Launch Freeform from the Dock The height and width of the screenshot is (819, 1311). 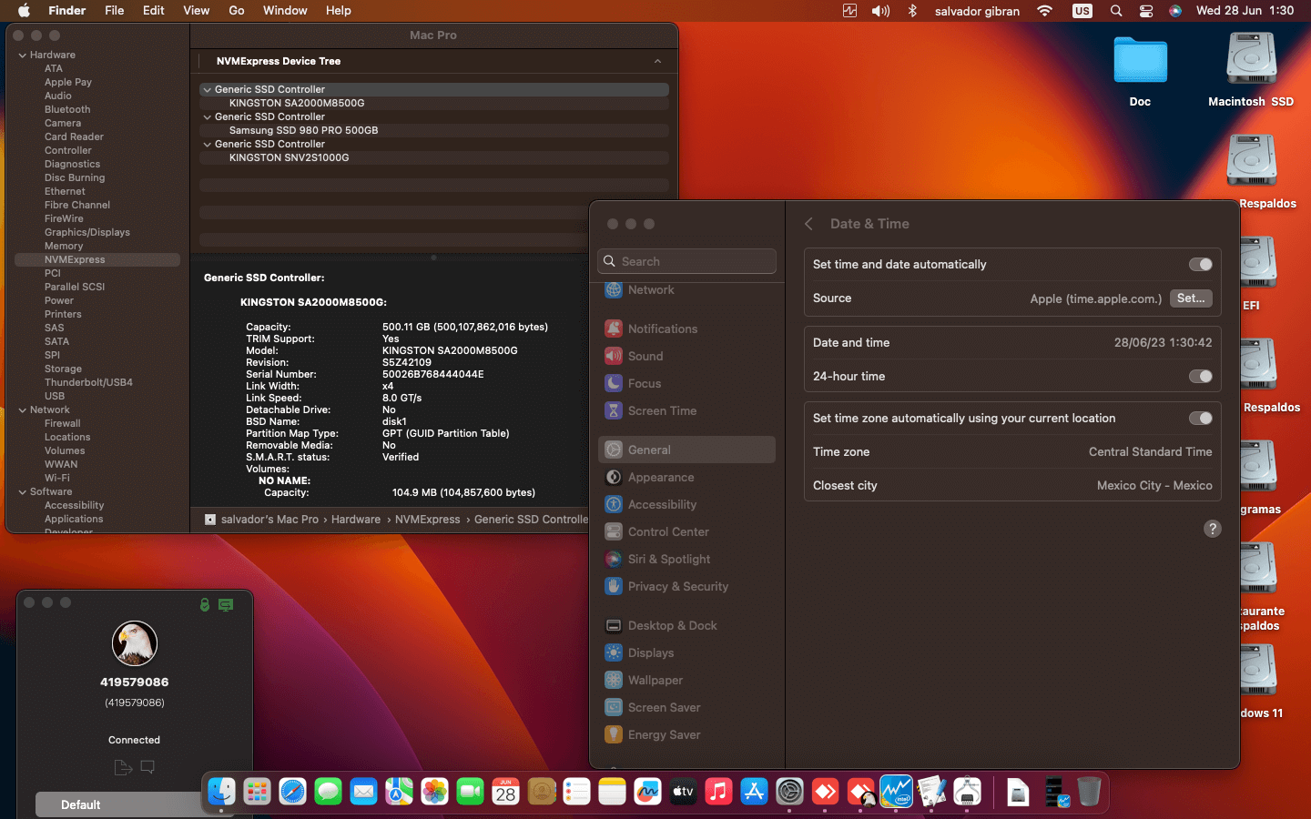click(647, 792)
